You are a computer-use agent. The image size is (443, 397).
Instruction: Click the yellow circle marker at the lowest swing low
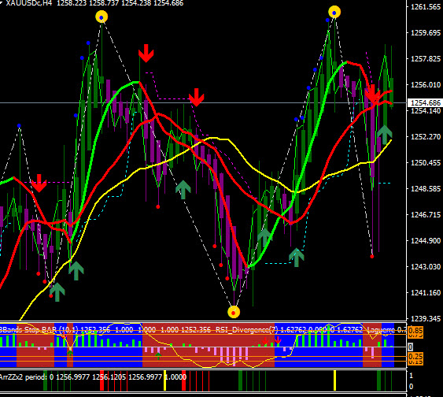[234, 312]
